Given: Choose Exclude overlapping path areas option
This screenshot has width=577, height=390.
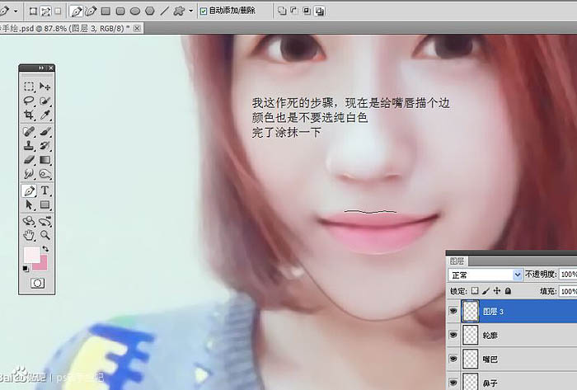Looking at the screenshot, I should tap(320, 12).
